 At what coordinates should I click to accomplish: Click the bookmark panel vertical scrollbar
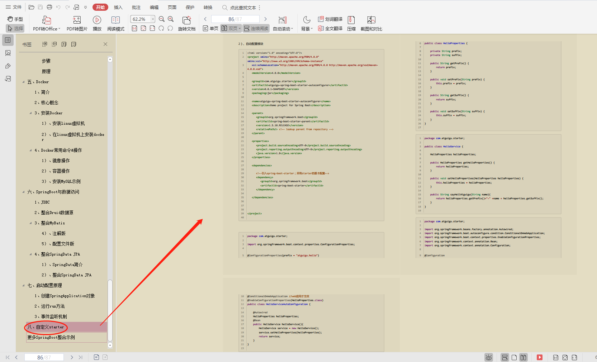(110, 310)
